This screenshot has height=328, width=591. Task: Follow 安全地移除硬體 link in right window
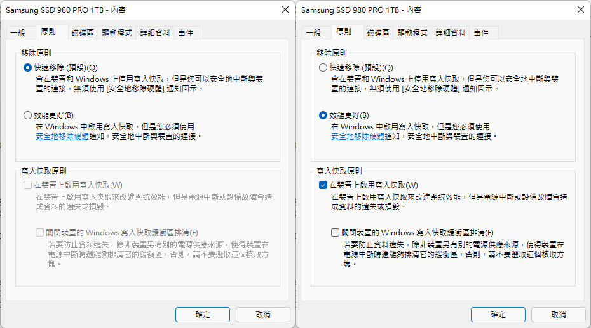click(358, 136)
